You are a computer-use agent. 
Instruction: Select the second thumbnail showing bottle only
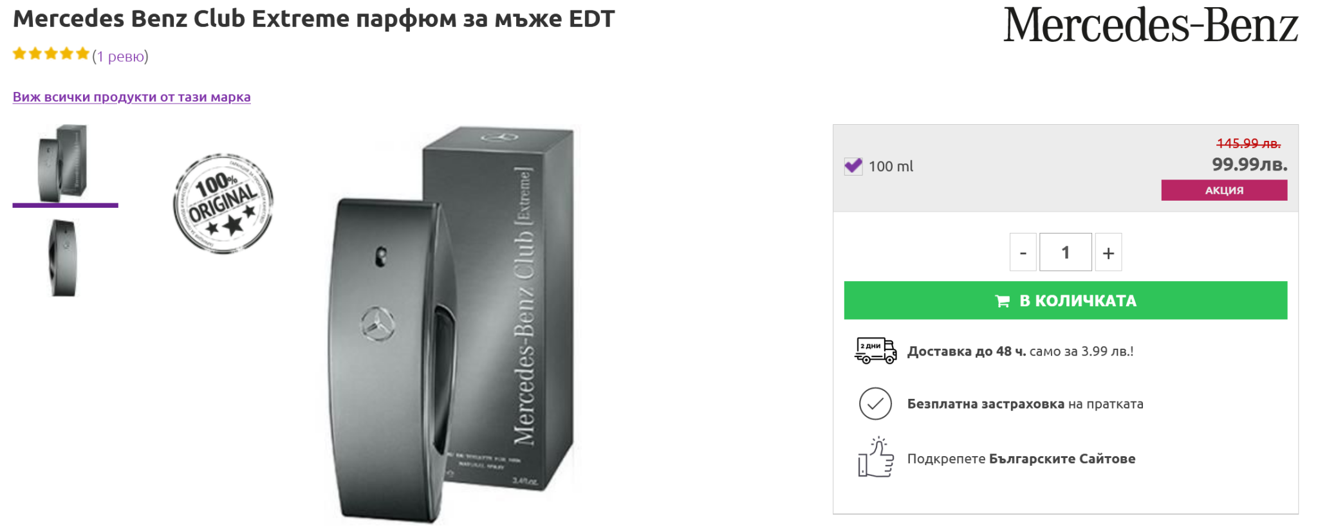click(x=64, y=258)
